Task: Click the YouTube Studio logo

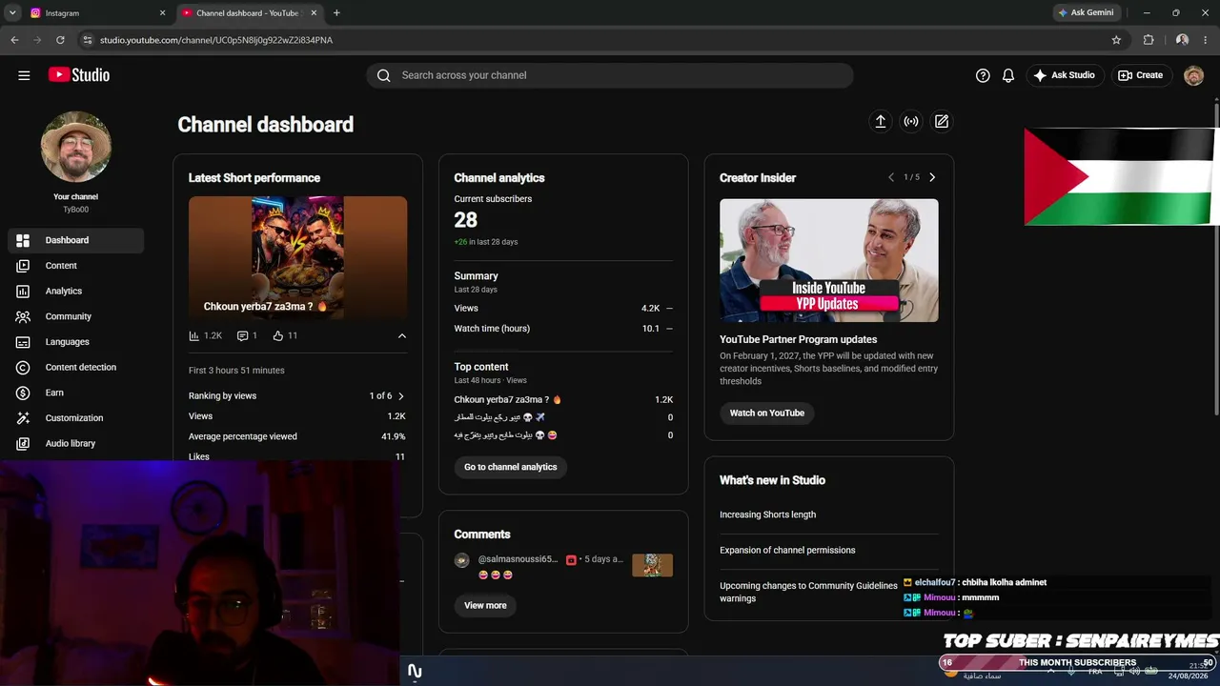Action: click(79, 75)
